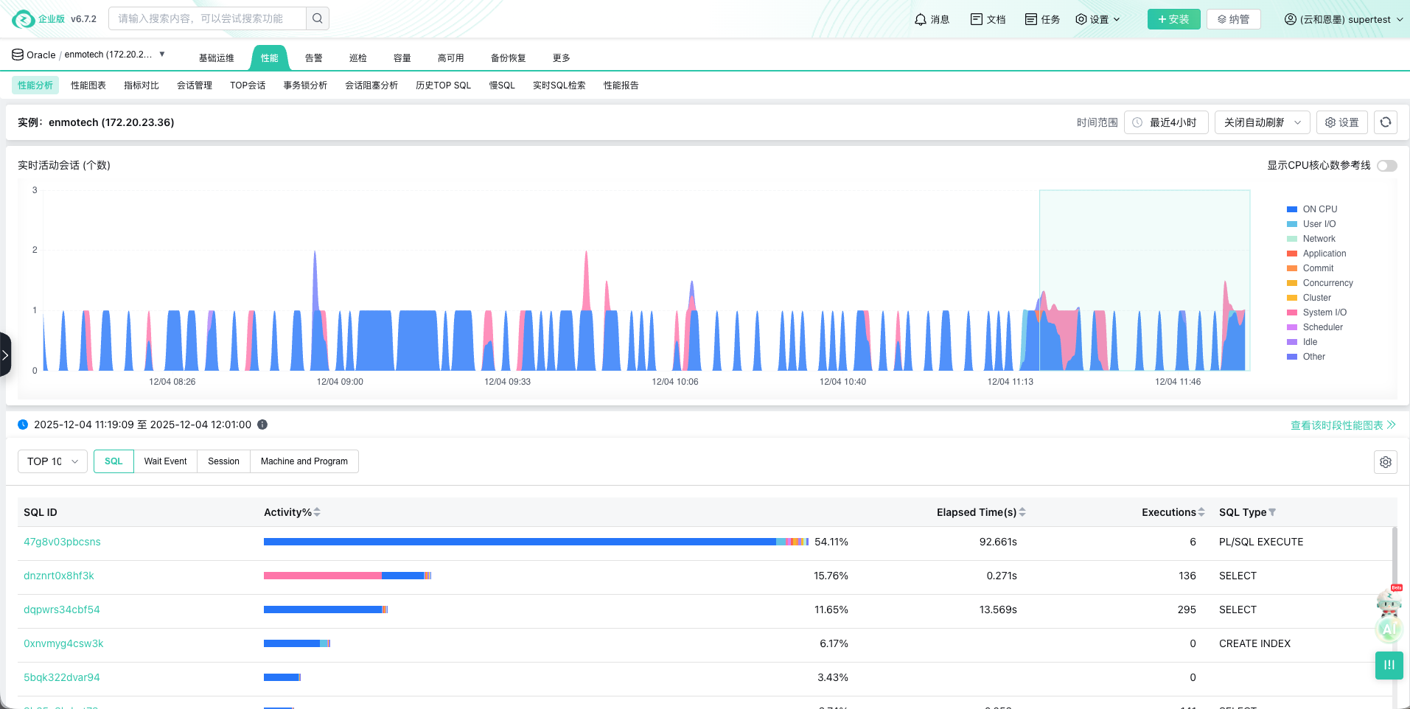The height and width of the screenshot is (709, 1410).
Task: Enable 显示CPU核心数参考线 switch
Action: tap(1386, 166)
